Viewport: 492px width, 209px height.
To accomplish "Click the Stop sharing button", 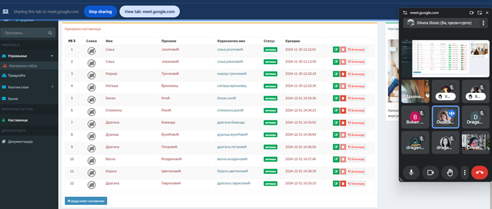I will click(x=100, y=11).
